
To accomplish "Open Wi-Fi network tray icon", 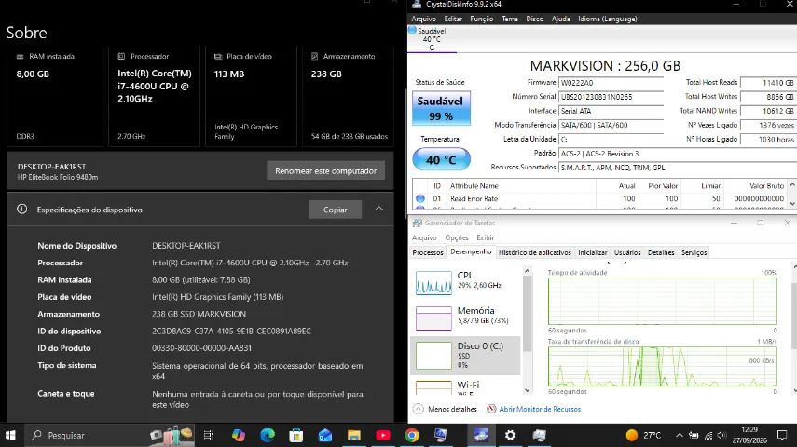I will (x=708, y=435).
